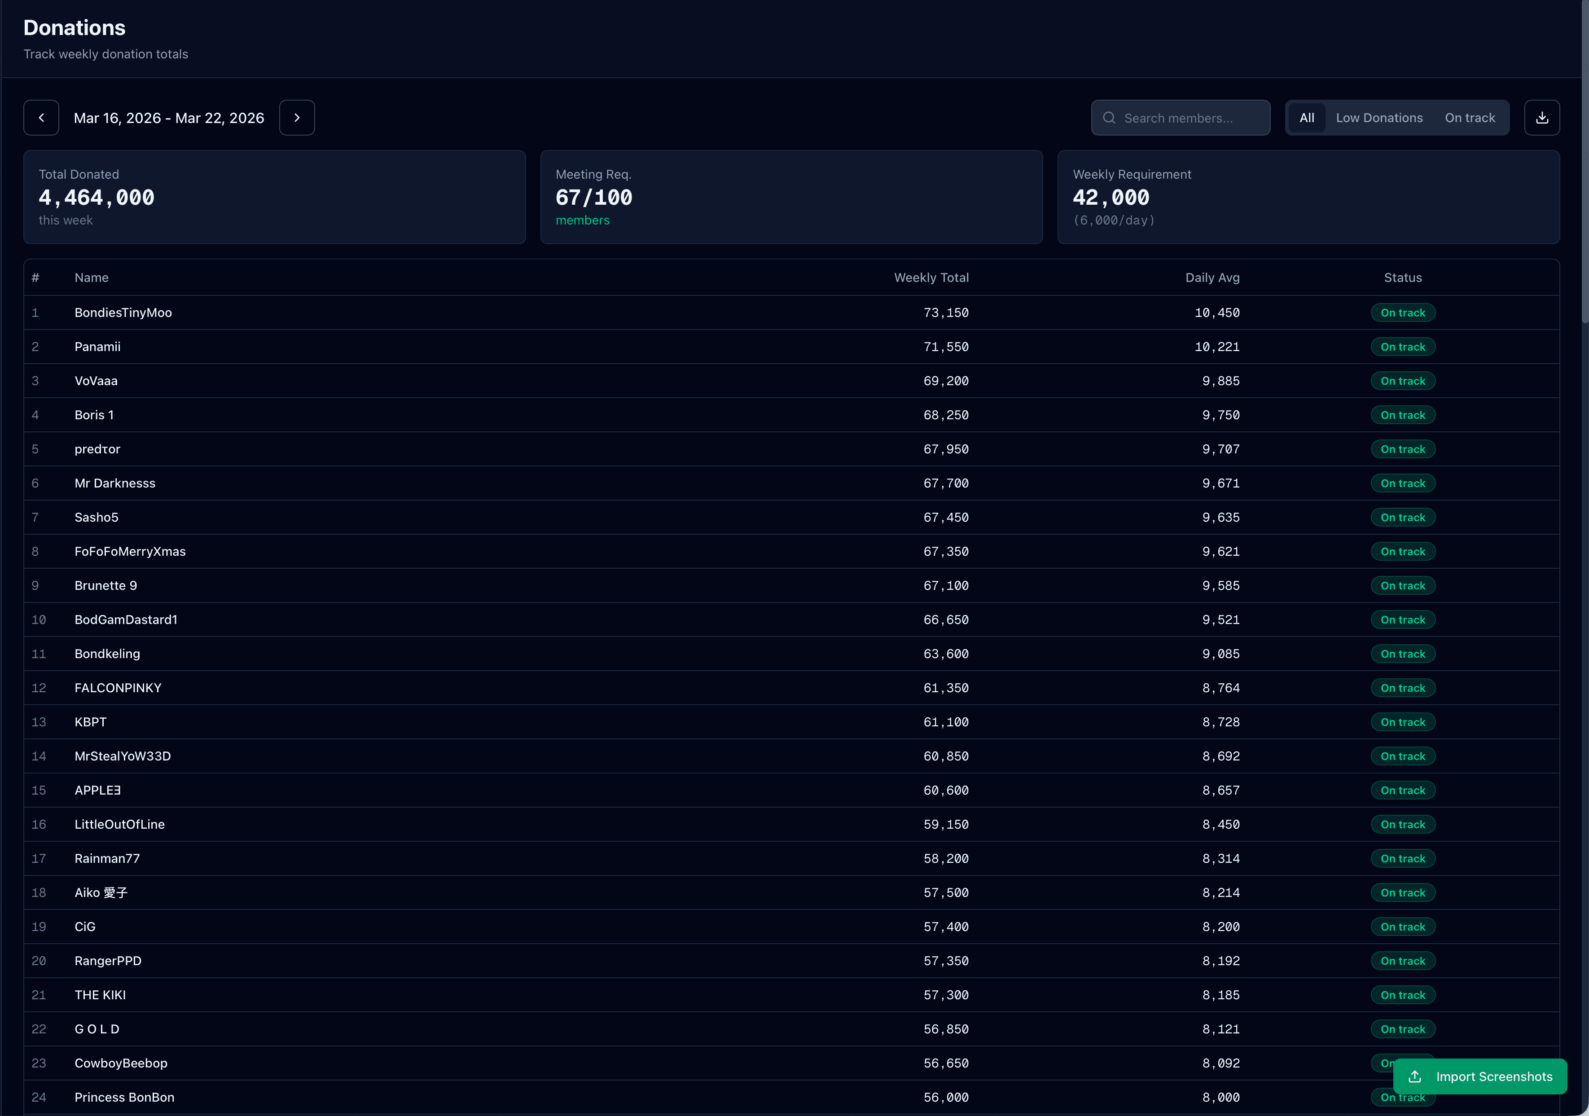Open the date range Mar 16 - Mar 22 selector
The height and width of the screenshot is (1116, 1589).
point(169,118)
